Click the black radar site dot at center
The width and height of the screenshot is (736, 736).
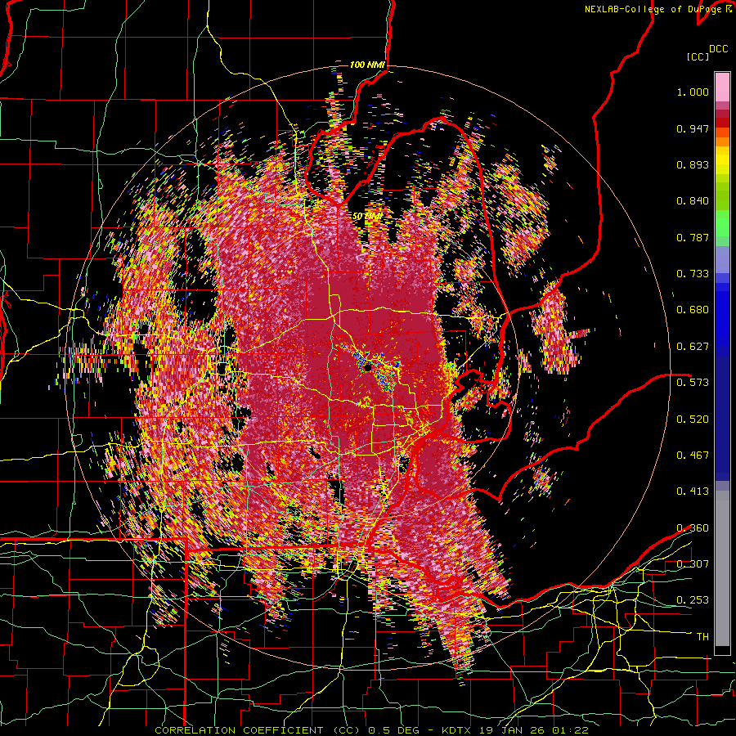[x=367, y=367]
